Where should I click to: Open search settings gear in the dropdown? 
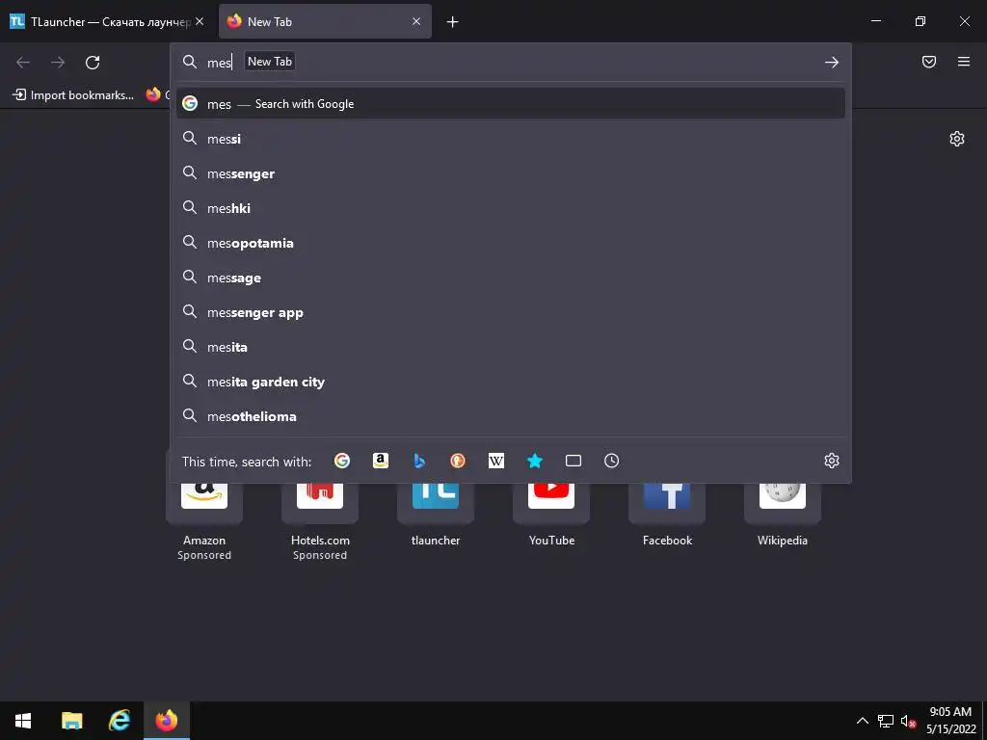[x=832, y=461]
